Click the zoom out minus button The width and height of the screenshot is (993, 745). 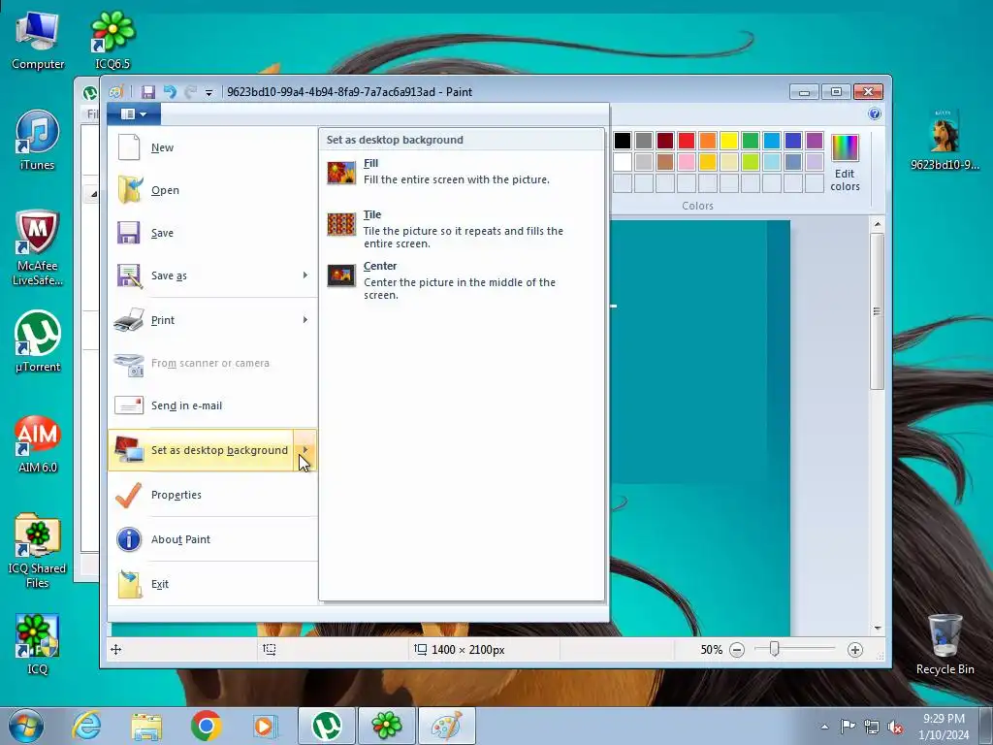click(x=737, y=650)
